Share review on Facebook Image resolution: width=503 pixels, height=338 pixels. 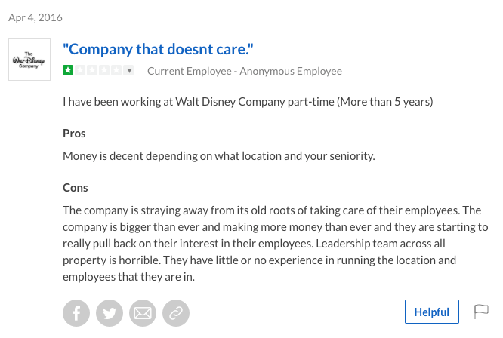coord(76,313)
